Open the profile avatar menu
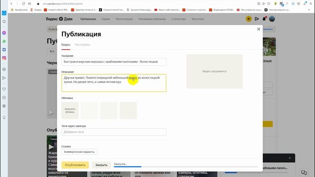The width and height of the screenshot is (315, 177). (272, 19)
